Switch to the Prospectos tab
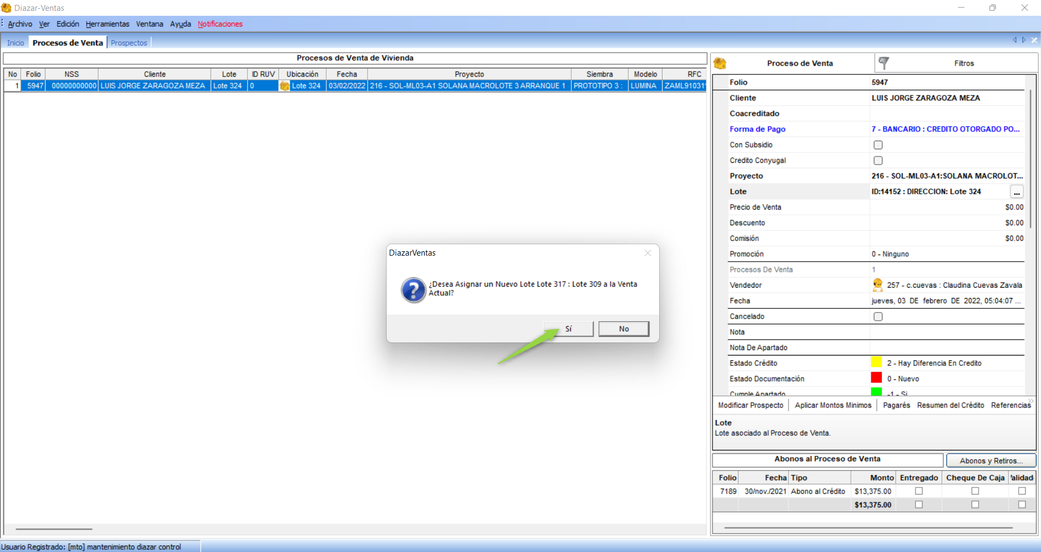Viewport: 1041px width, 552px height. coord(129,43)
